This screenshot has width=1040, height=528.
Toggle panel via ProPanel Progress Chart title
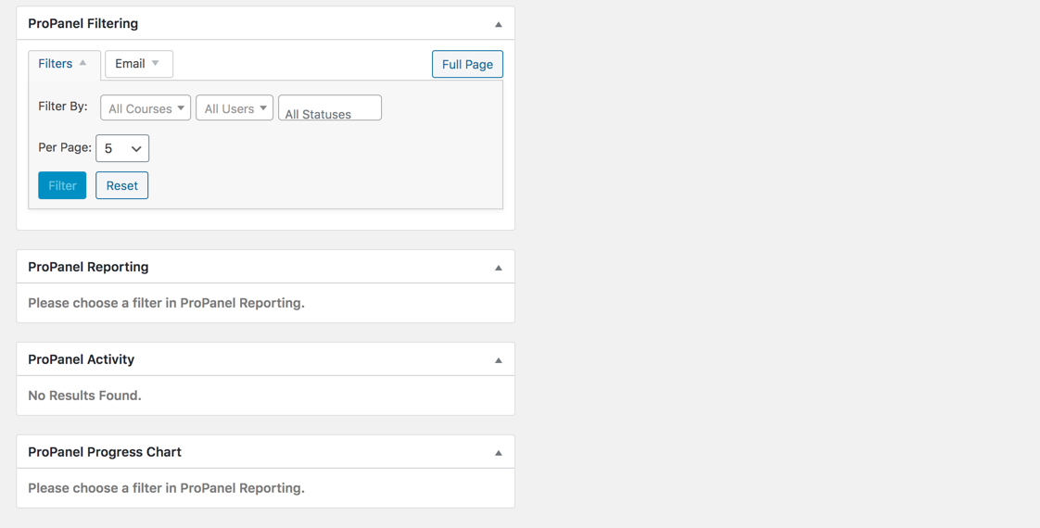[x=105, y=452]
